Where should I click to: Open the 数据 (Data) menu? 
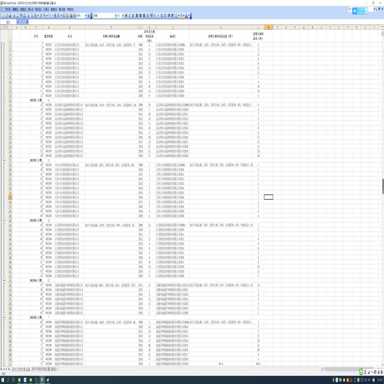coord(54,9)
